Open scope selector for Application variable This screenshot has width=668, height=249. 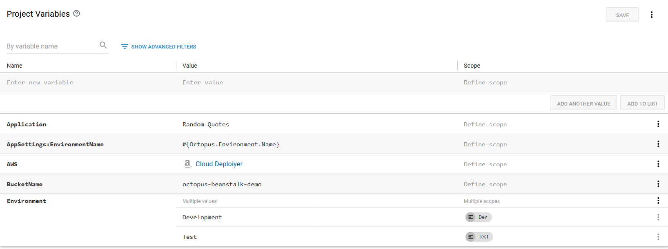coord(485,124)
